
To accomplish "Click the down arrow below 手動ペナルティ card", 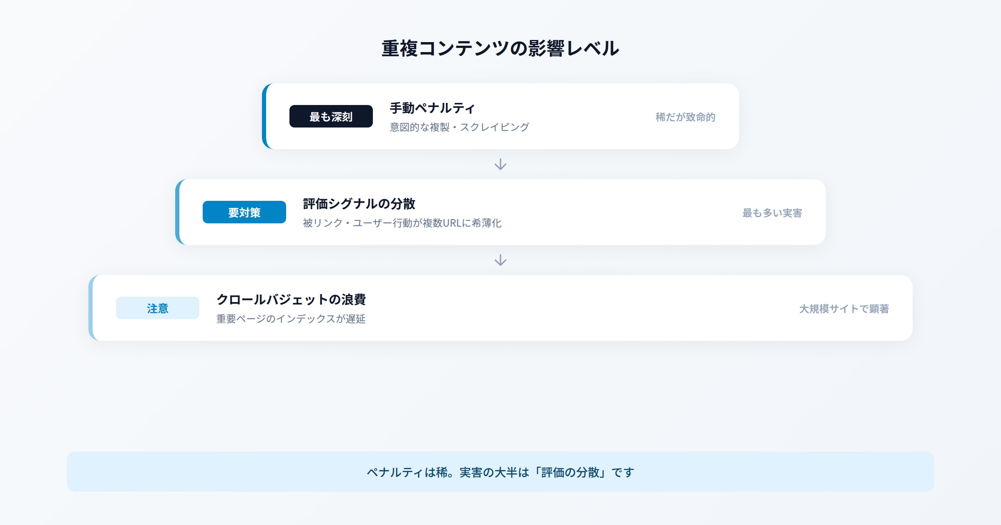I will click(x=500, y=164).
